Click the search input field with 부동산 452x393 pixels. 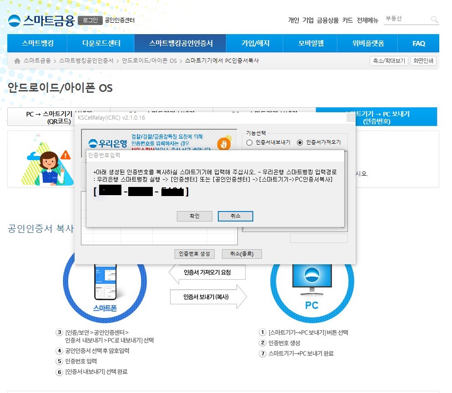coord(407,19)
